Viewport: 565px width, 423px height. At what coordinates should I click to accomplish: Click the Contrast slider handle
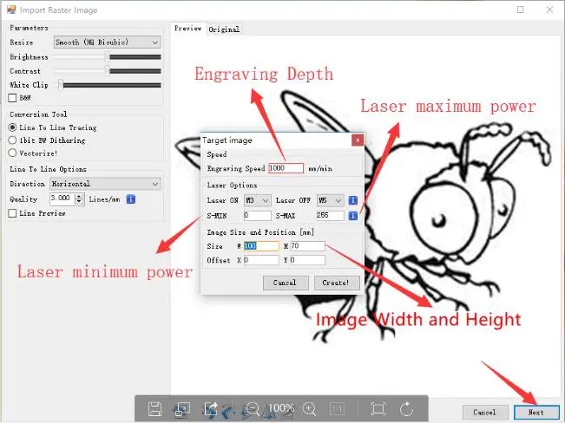[107, 71]
